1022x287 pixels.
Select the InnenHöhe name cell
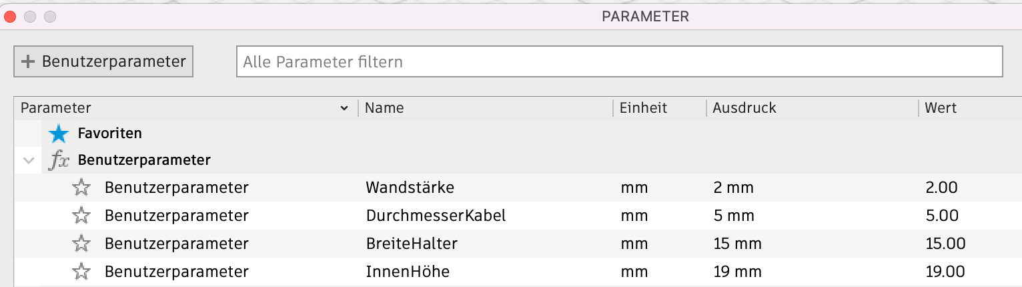coord(408,272)
